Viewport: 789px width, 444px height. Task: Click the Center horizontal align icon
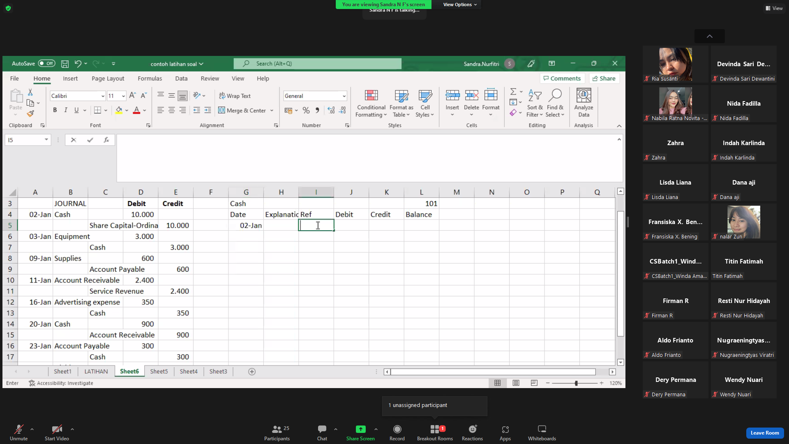(171, 110)
